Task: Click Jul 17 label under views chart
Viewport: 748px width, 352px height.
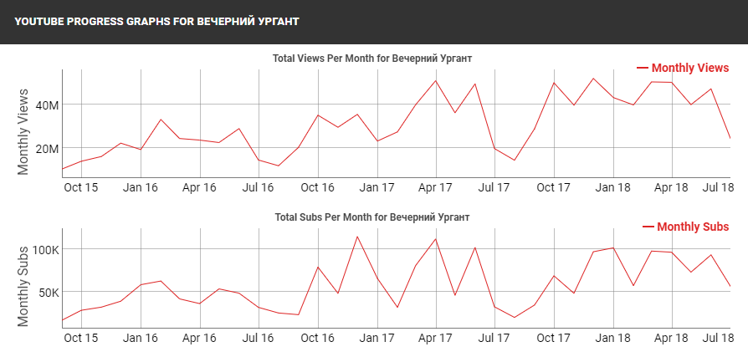Action: coord(494,187)
